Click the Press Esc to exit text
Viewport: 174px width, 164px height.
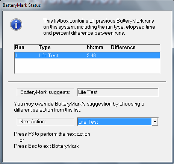(x=46, y=146)
